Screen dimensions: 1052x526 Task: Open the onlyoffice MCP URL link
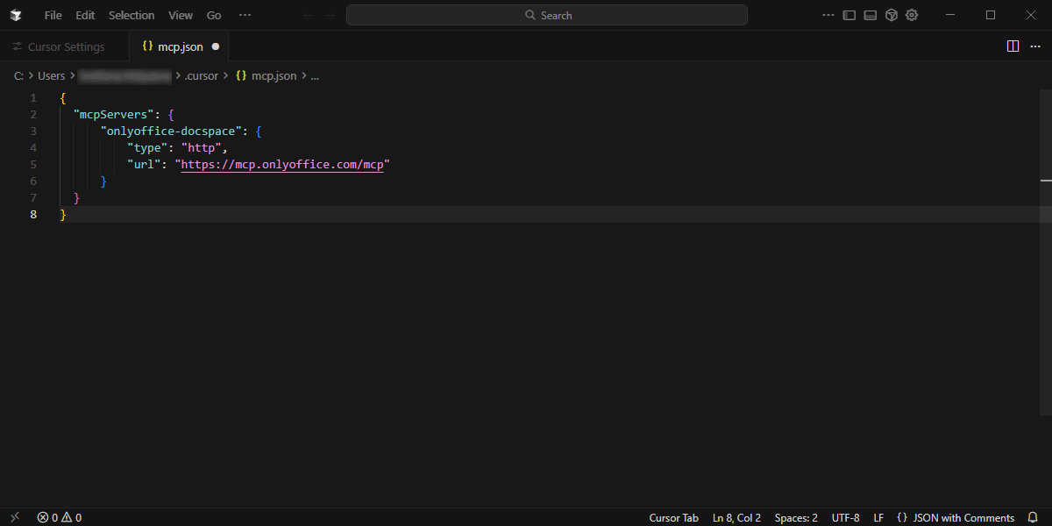(x=283, y=164)
